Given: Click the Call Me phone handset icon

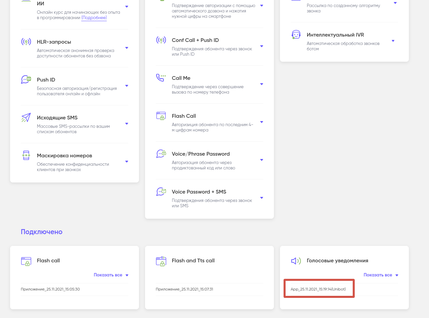Looking at the screenshot, I should pos(161,78).
